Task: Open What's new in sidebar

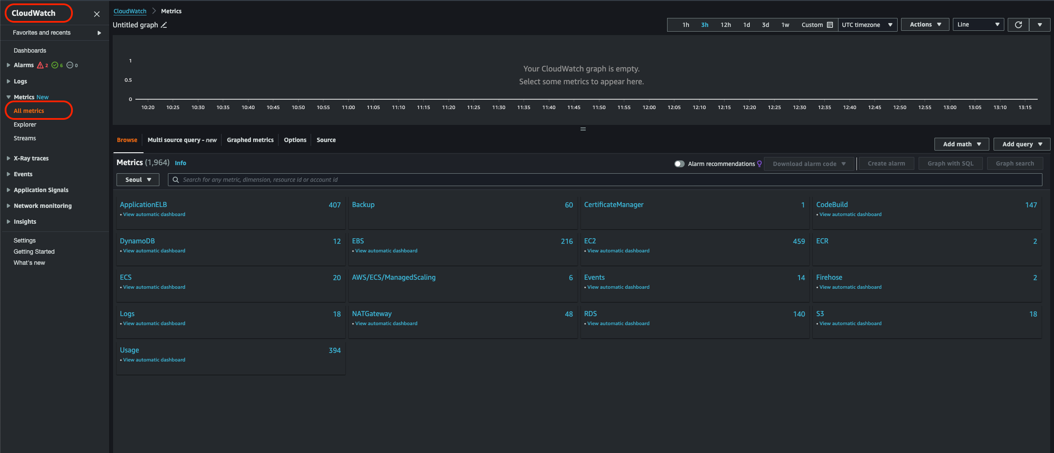Action: [29, 263]
